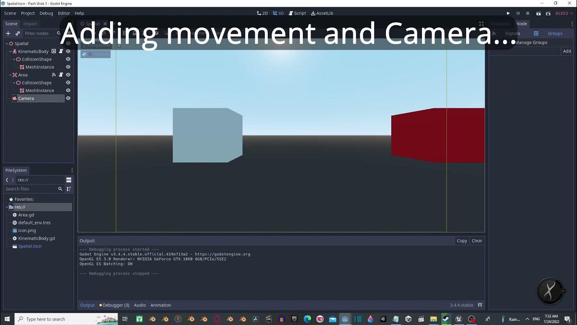Image resolution: width=577 pixels, height=325 pixels.
Task: Open the Debug menu
Action: pyautogui.click(x=46, y=14)
